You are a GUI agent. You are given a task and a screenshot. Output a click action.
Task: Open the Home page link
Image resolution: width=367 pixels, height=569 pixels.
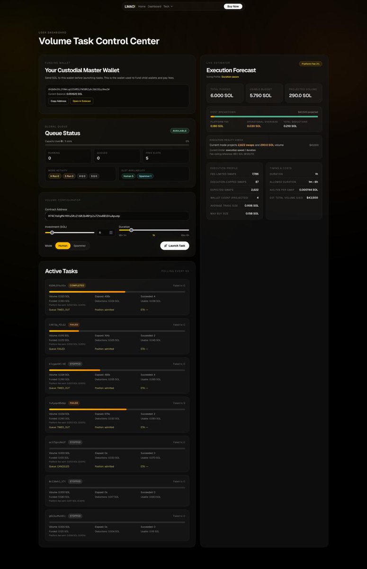(142, 7)
